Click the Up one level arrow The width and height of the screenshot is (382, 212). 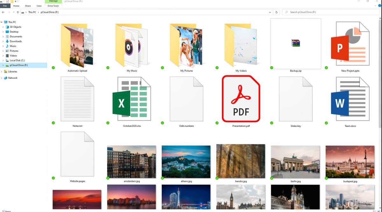18,12
